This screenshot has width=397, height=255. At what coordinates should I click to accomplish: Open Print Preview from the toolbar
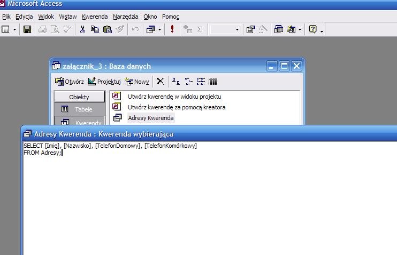click(x=55, y=29)
